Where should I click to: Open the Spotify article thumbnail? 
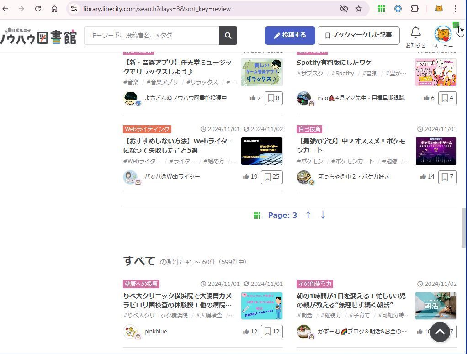(x=436, y=72)
